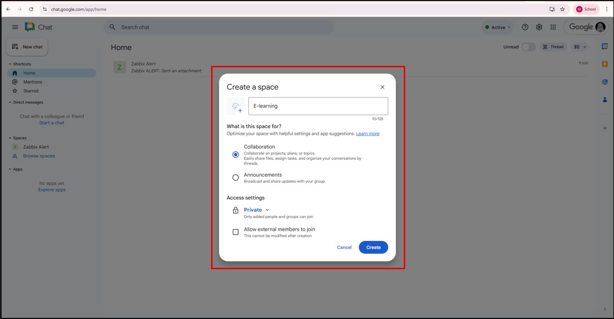This screenshot has width=614, height=319.
Task: Toggle the Unread filter switch
Action: (528, 47)
